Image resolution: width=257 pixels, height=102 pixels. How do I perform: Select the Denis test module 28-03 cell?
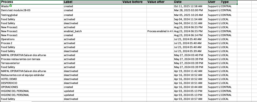tap(32, 10)
